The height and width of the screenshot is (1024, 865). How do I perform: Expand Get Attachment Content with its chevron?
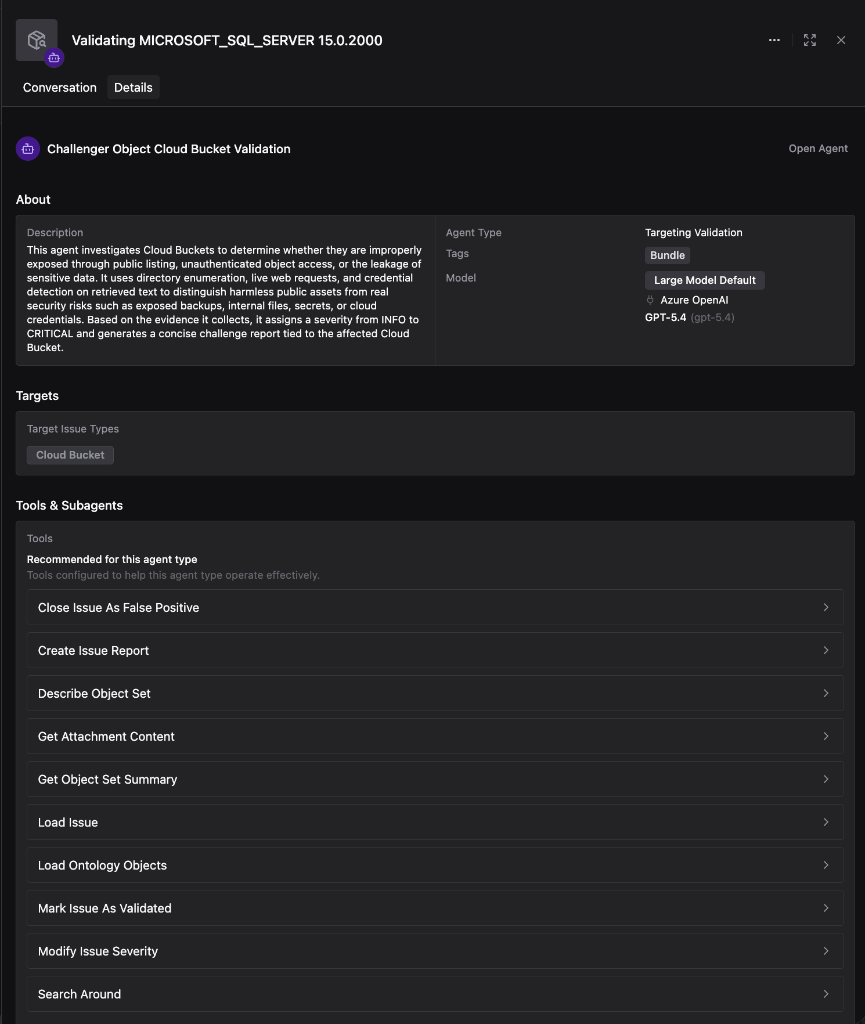pyautogui.click(x=826, y=736)
